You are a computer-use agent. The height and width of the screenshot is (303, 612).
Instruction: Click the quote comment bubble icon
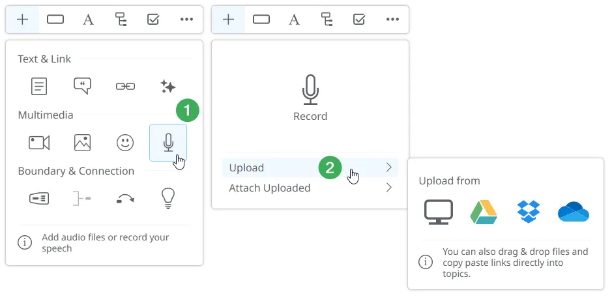tap(82, 86)
